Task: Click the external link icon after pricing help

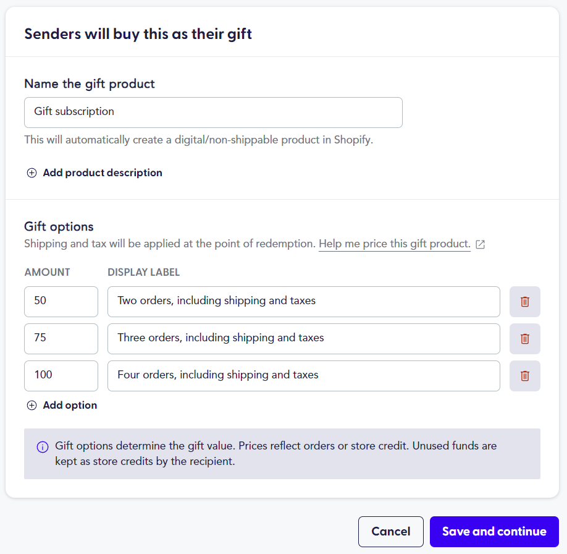Action: click(480, 244)
